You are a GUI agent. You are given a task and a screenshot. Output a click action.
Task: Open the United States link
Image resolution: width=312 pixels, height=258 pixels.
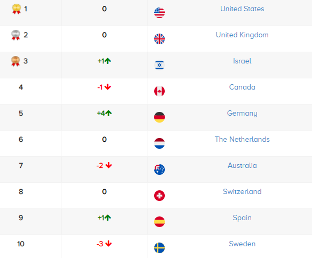click(x=242, y=9)
